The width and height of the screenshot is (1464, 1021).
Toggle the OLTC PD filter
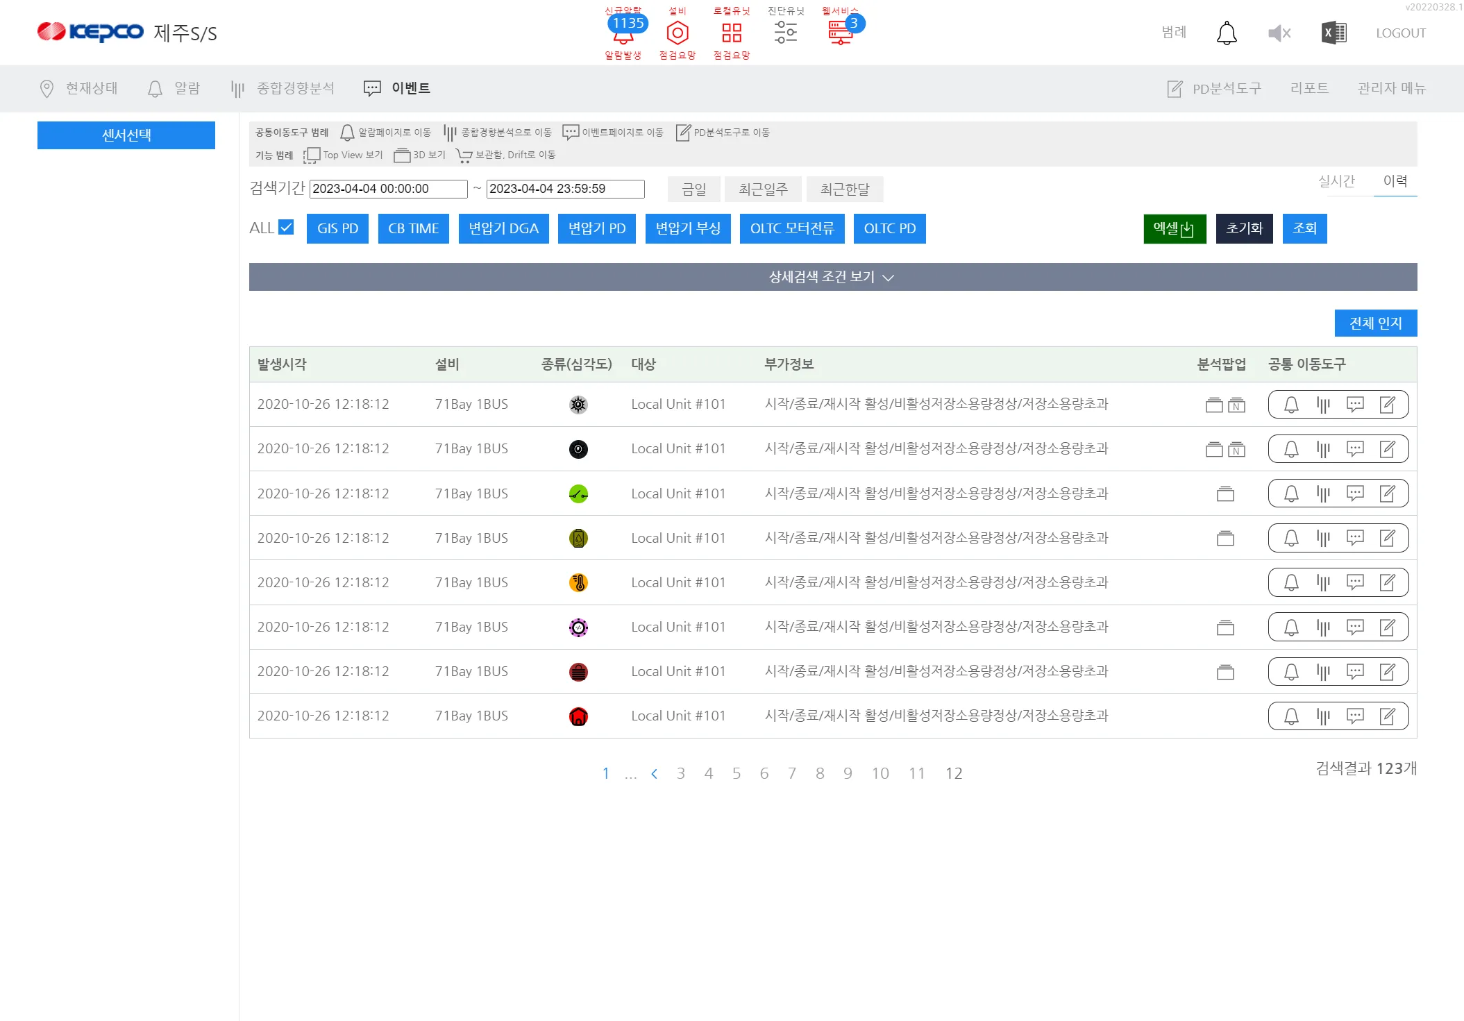point(890,228)
